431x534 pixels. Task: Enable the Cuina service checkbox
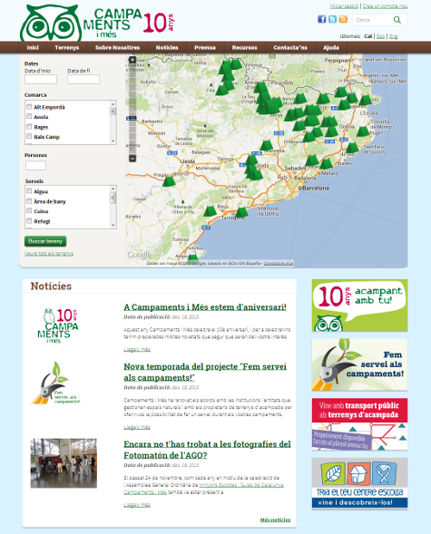click(29, 211)
